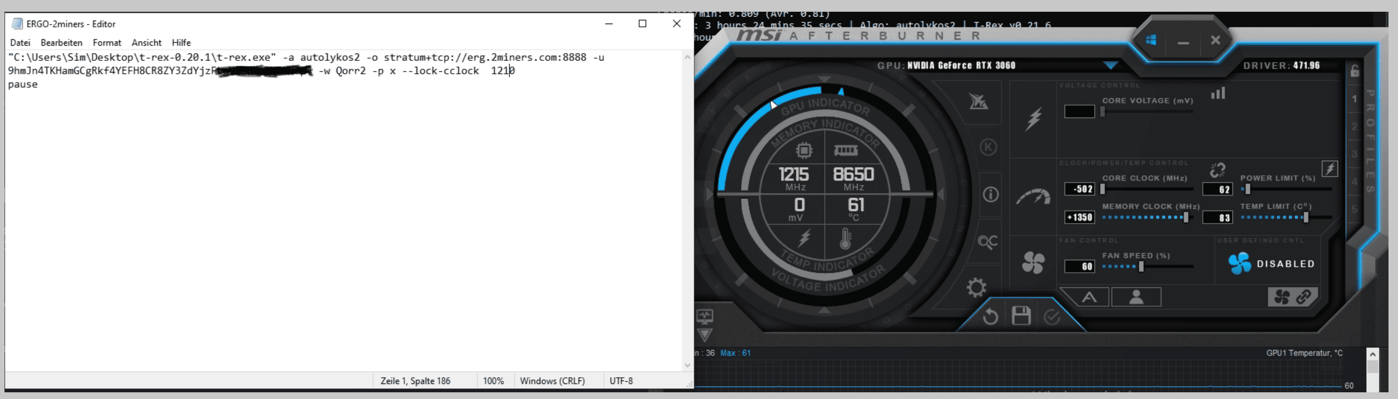
Task: Minimize the Afterburner window
Action: tap(1183, 42)
